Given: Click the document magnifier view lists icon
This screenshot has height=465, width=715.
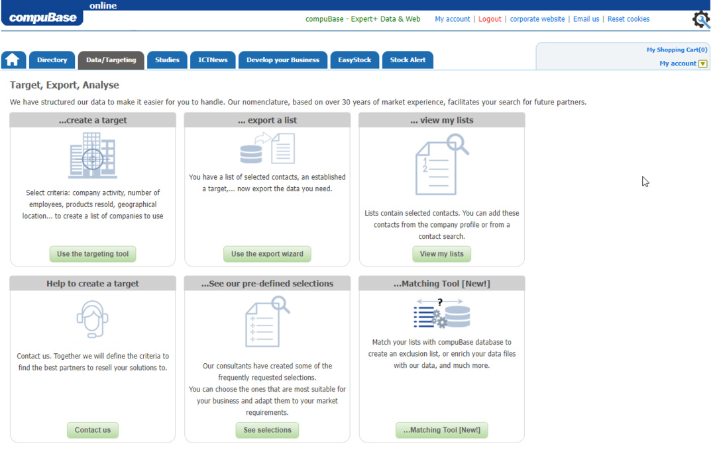Looking at the screenshot, I should point(441,165).
